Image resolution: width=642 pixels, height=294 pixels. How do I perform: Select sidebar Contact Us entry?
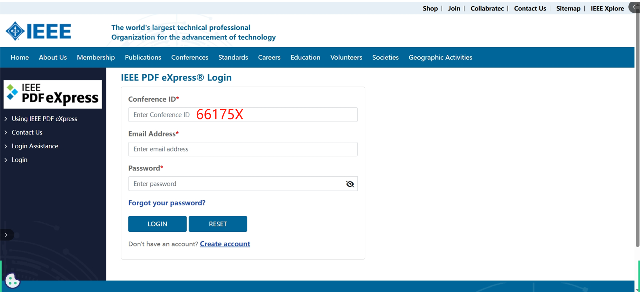point(27,132)
